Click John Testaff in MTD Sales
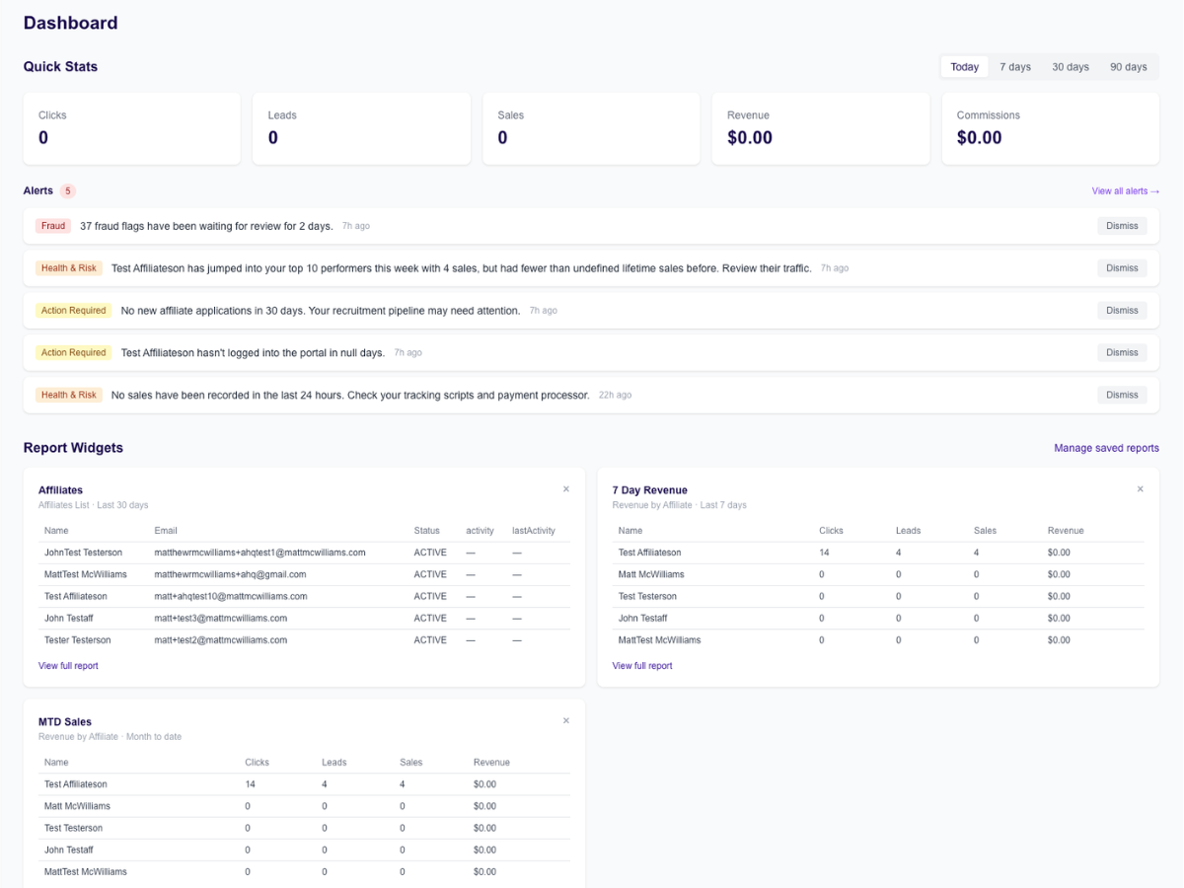Screen dimensions: 1184x888 (x=69, y=850)
